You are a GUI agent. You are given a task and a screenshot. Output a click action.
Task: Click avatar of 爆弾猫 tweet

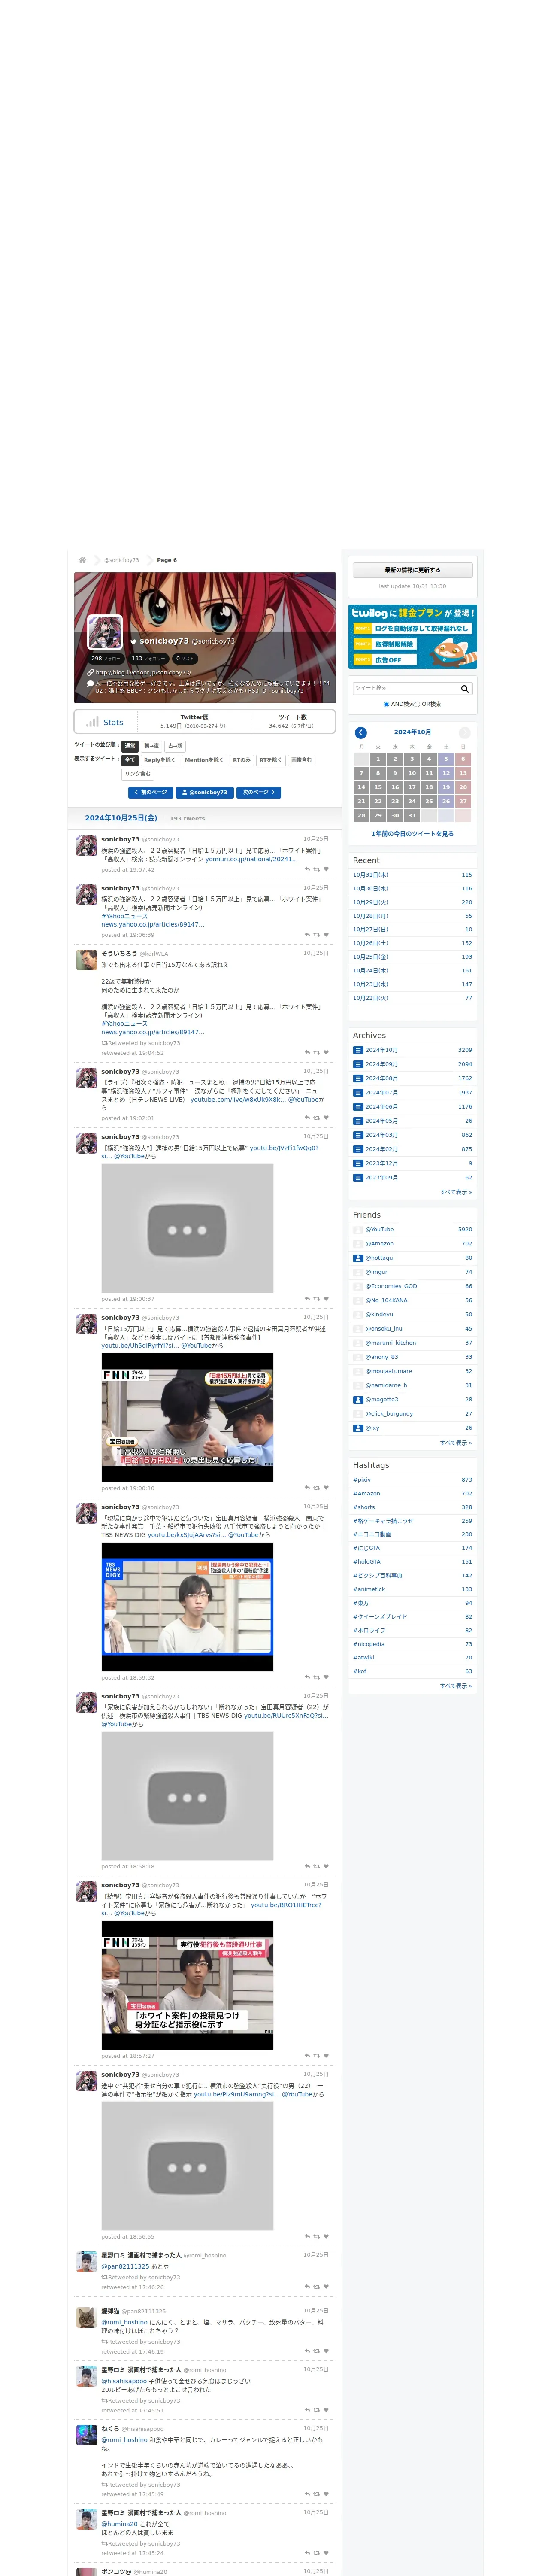click(x=87, y=2317)
